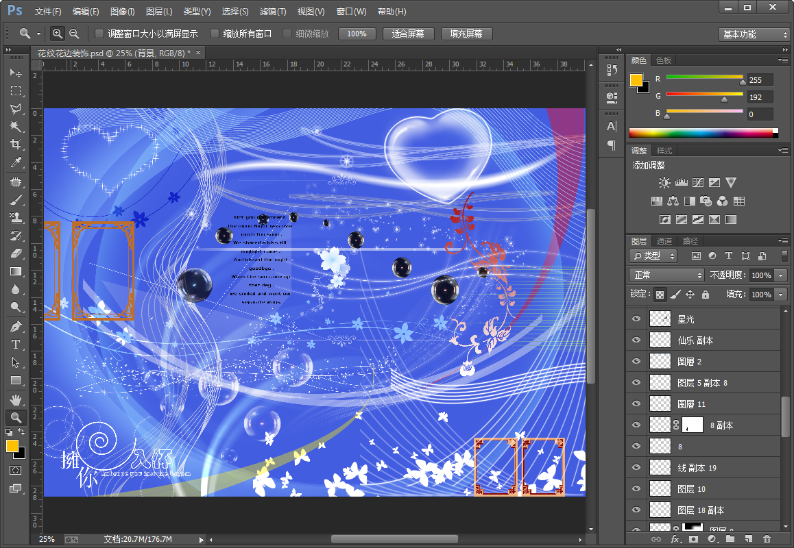Delete layer using trash icon
Viewport: 794px width, 548px height.
pos(767,540)
